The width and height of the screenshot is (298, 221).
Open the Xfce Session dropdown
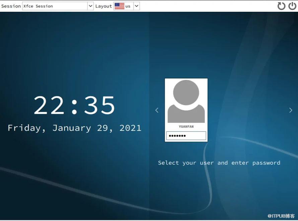(x=58, y=6)
